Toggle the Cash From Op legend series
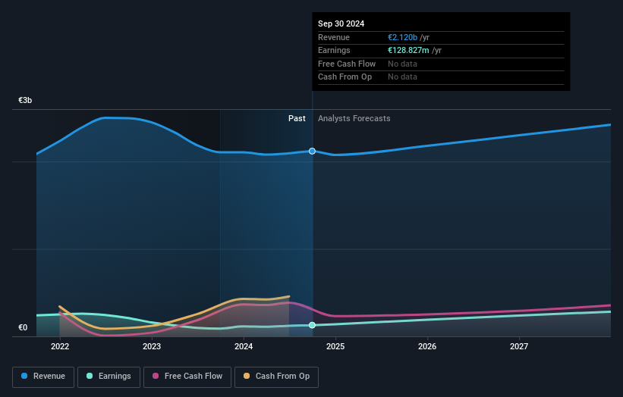623x397 pixels. [x=276, y=377]
